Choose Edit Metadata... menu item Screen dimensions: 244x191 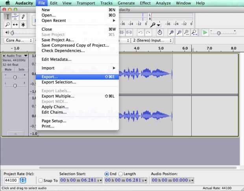pos(77,59)
